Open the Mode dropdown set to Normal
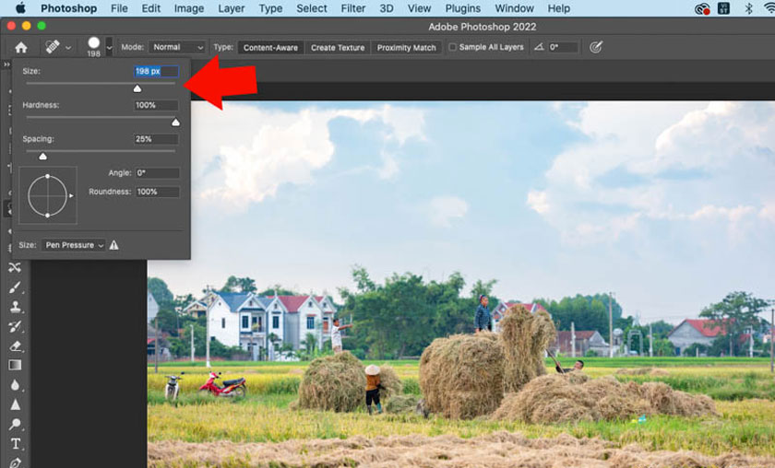The width and height of the screenshot is (775, 468). pyautogui.click(x=177, y=47)
